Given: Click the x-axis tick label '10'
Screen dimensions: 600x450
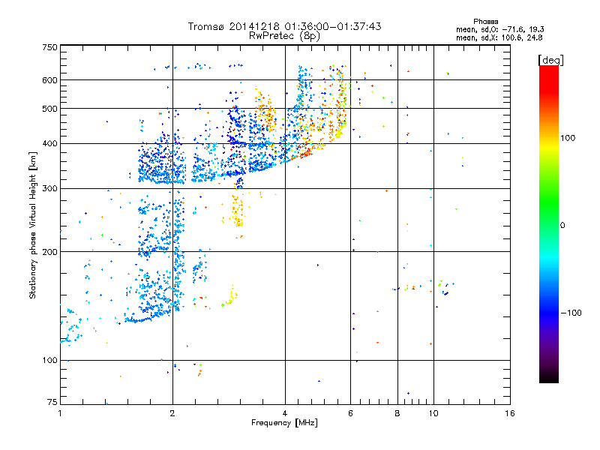Looking at the screenshot, I should click(433, 413).
